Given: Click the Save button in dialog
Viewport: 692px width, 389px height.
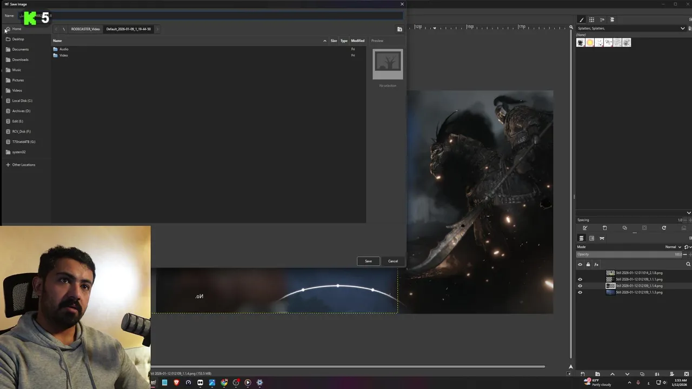Looking at the screenshot, I should click(x=368, y=261).
